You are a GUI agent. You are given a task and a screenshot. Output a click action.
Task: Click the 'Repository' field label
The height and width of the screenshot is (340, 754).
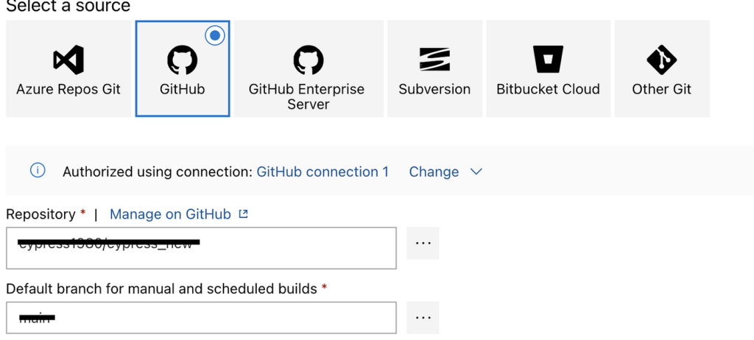pos(41,214)
